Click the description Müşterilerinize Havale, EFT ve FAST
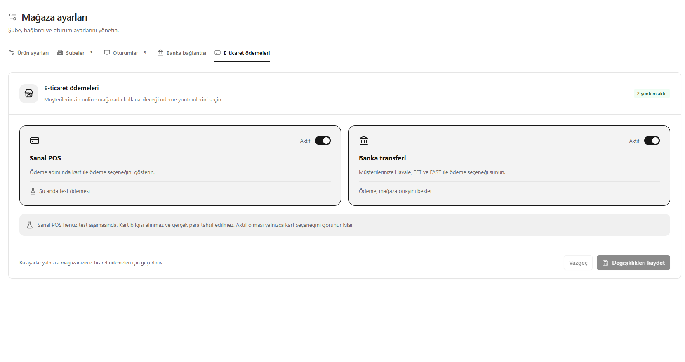Screen dimensions: 685x362 tap(432, 172)
